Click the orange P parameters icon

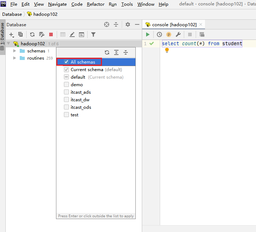169,34
